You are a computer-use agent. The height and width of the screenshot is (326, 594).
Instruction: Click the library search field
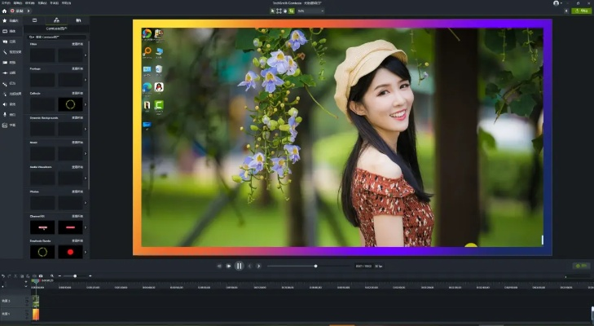(x=57, y=37)
